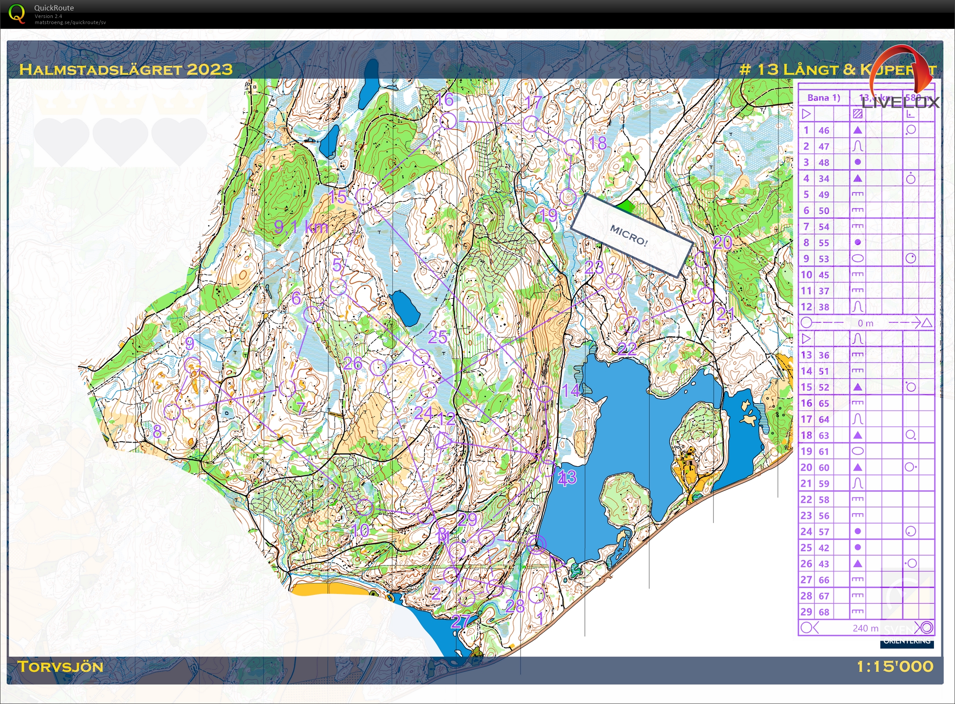Click the 240 m text in the finish row
This screenshot has height=704, width=955.
[x=865, y=628]
